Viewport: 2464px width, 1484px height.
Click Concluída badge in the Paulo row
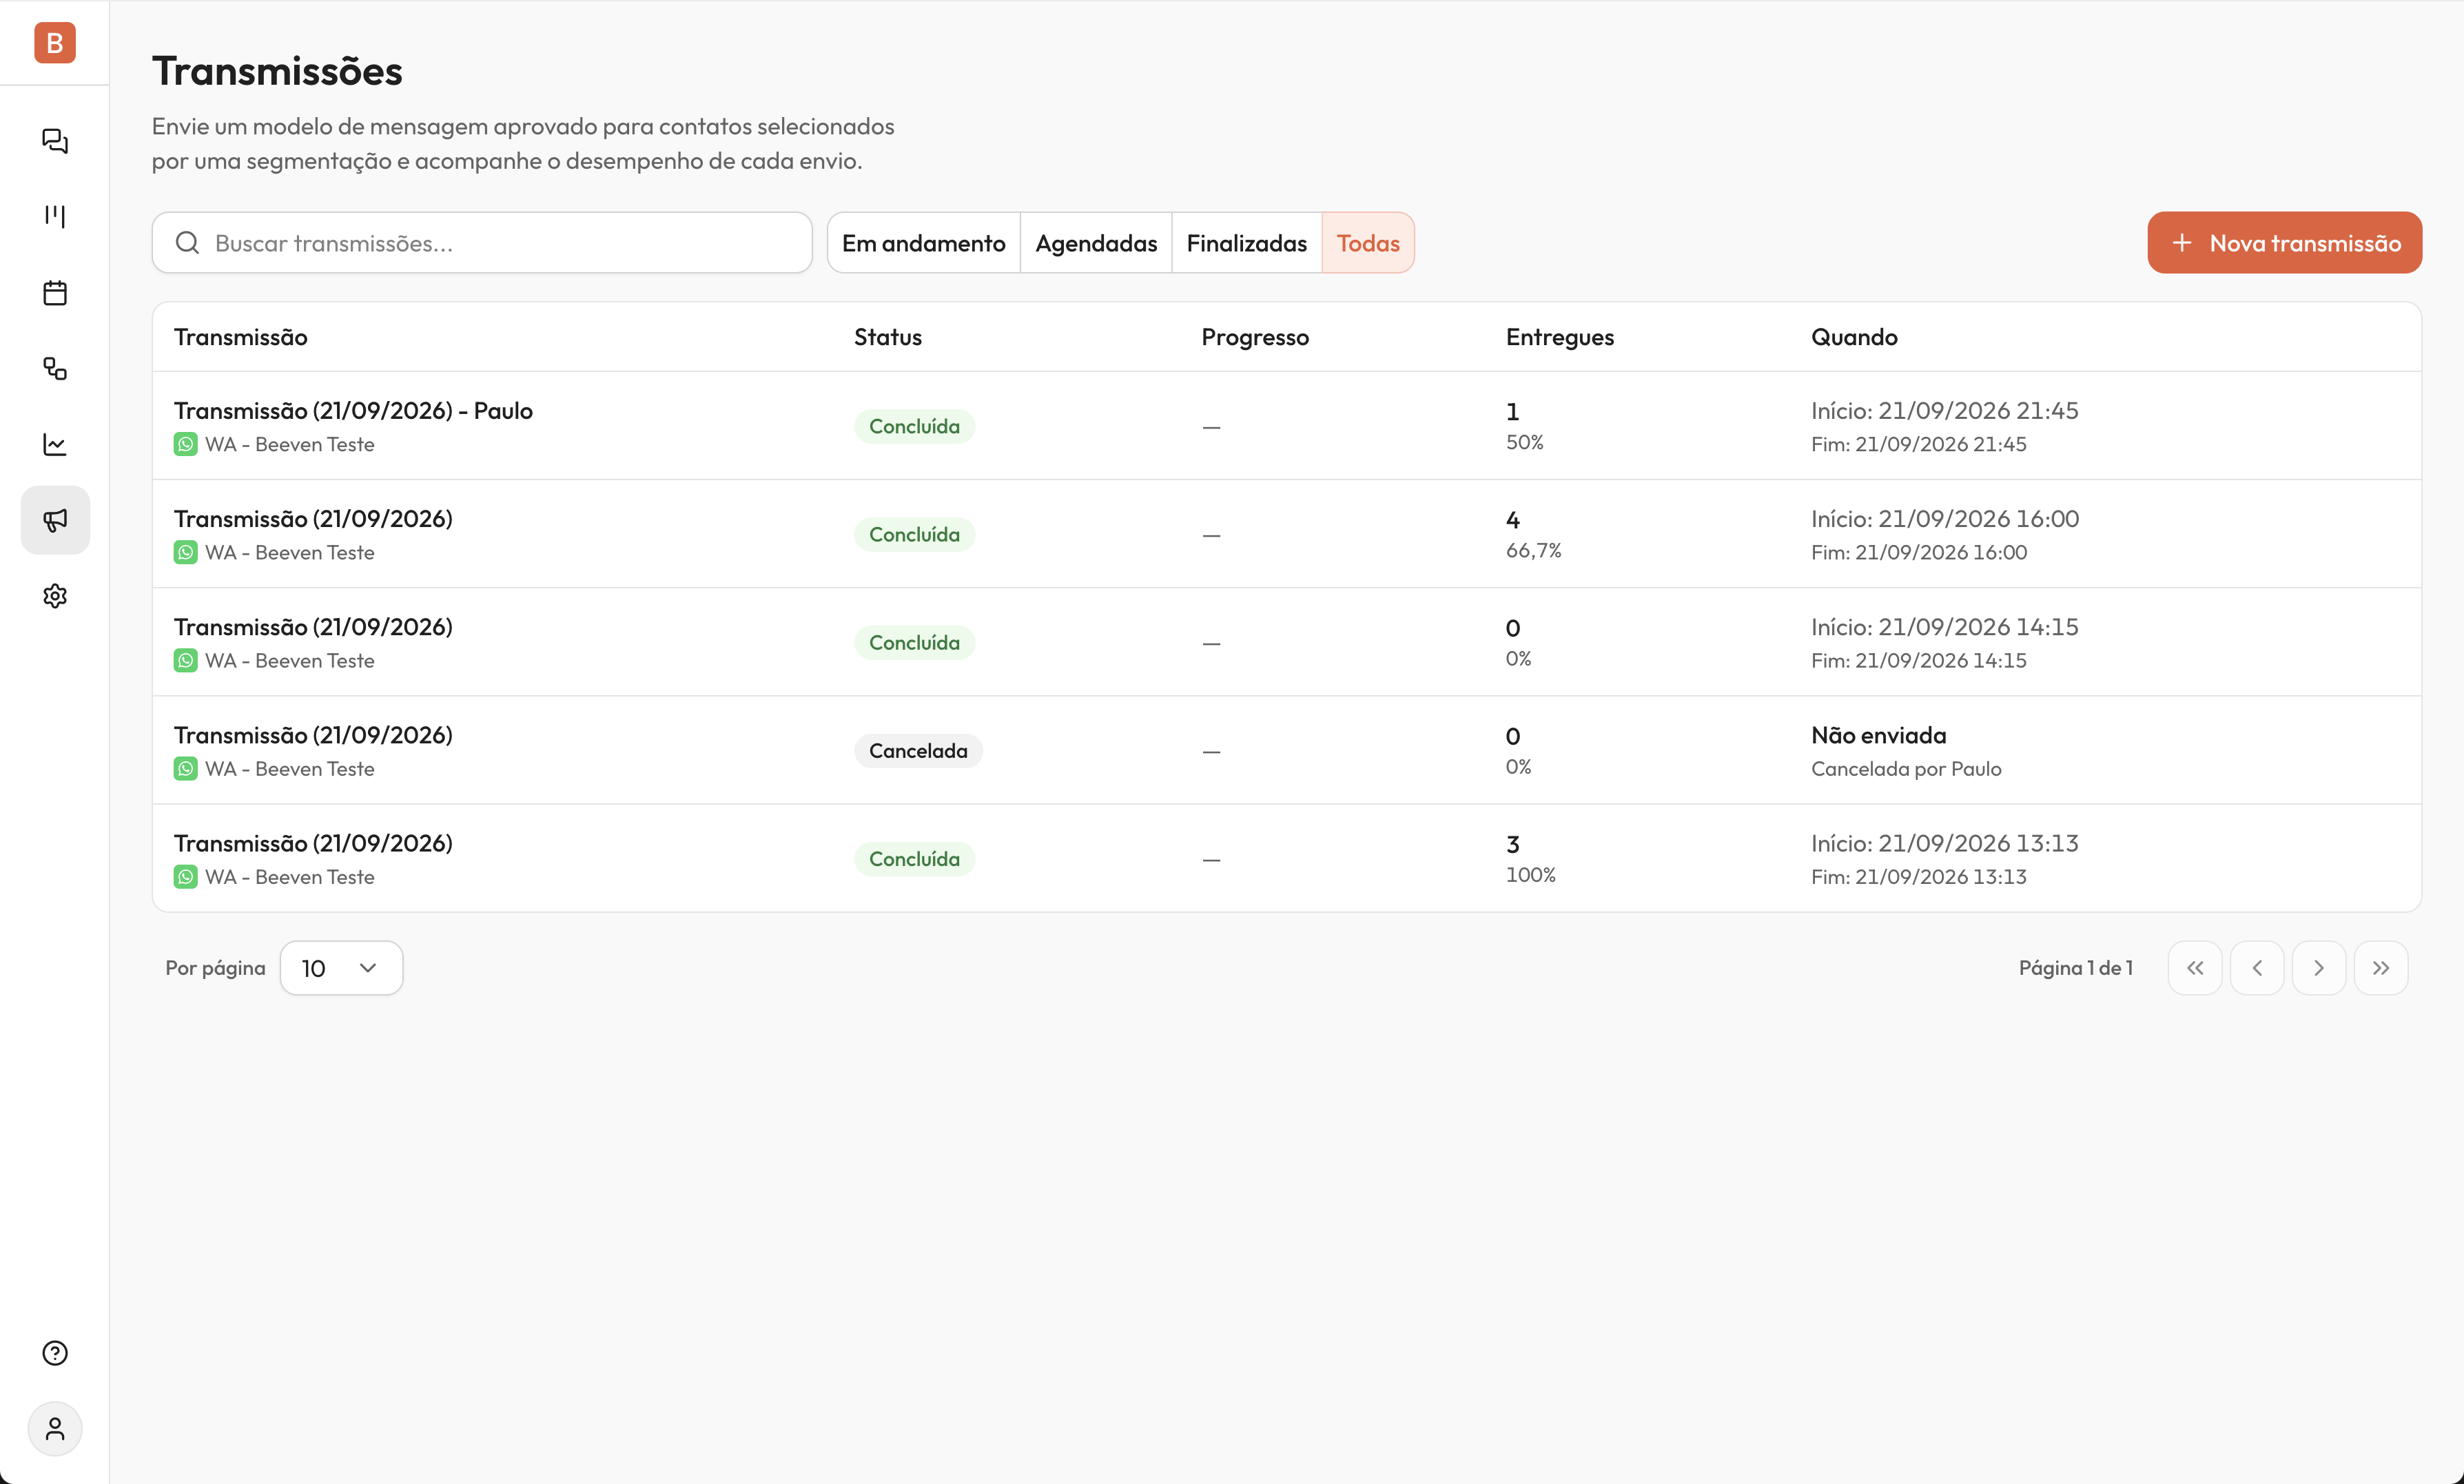914,427
